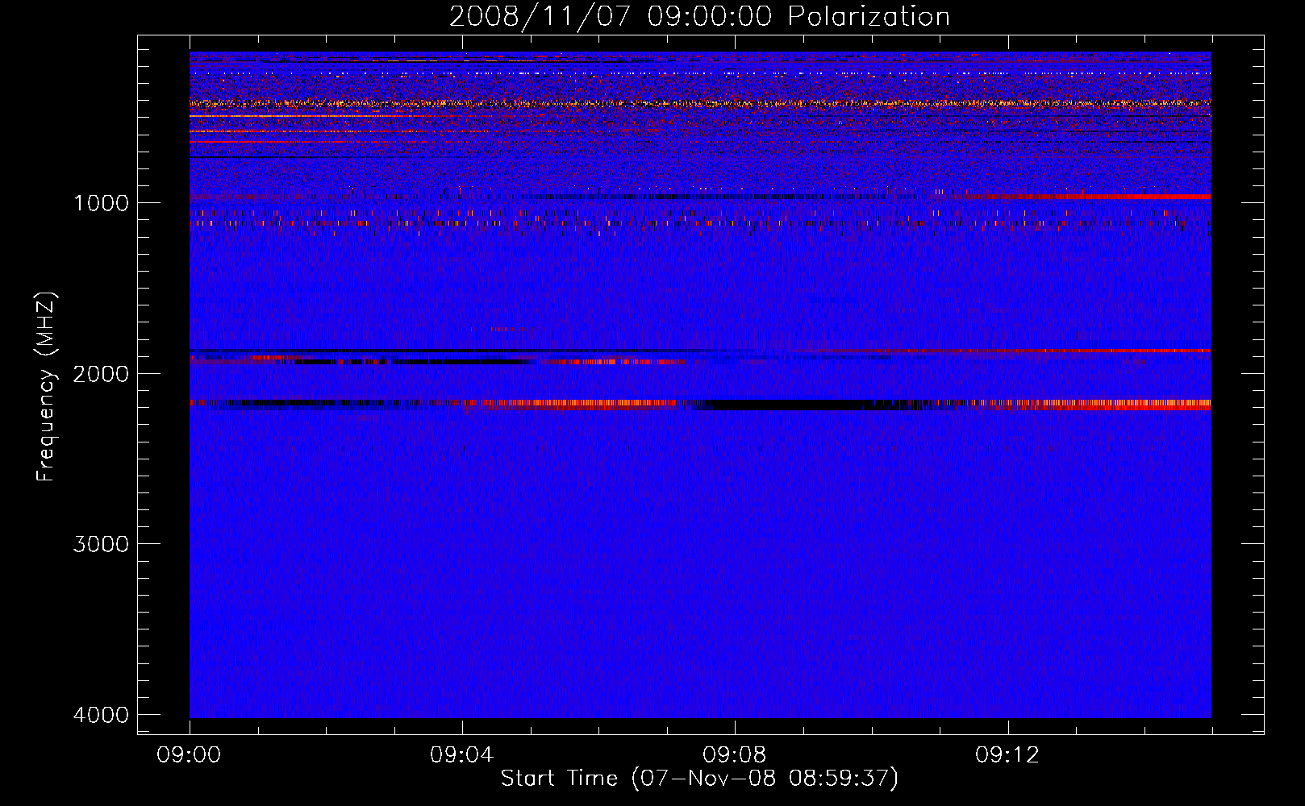This screenshot has height=806, width=1305.
Task: Click the 3000 frequency tick label
Action: 101,544
